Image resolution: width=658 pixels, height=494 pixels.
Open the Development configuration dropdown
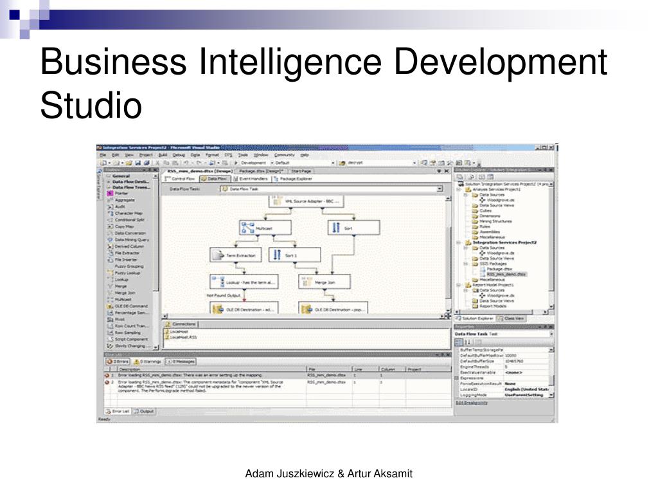click(272, 163)
